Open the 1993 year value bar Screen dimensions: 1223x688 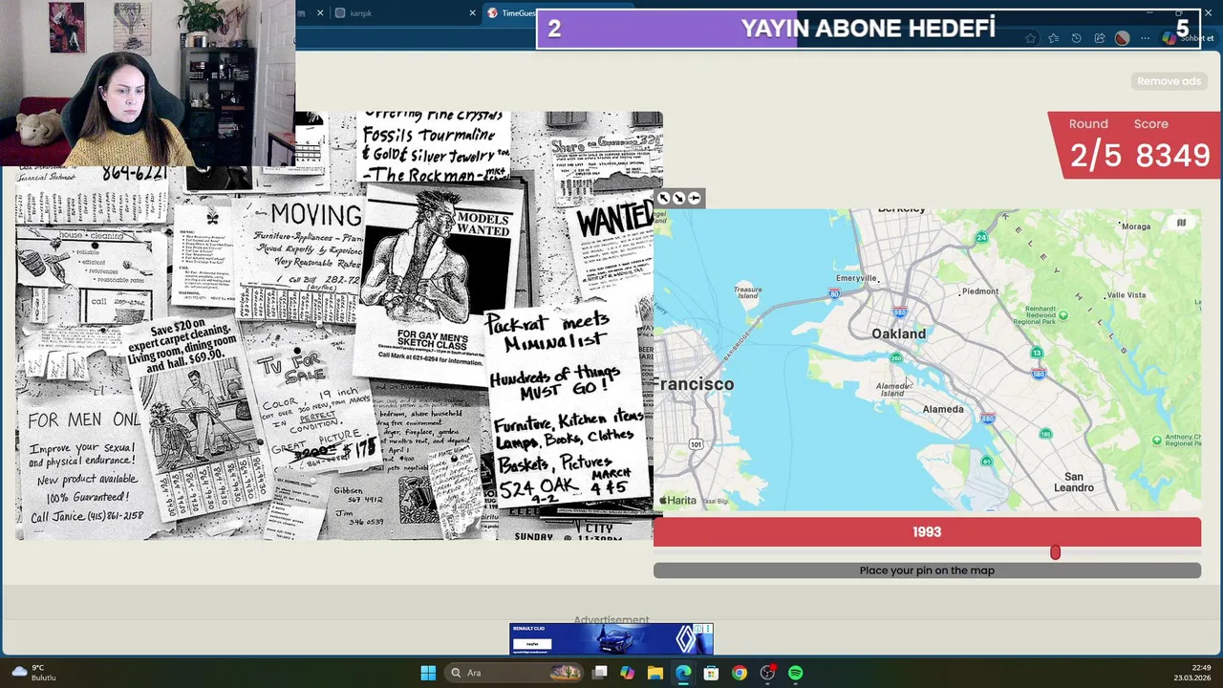click(x=927, y=532)
